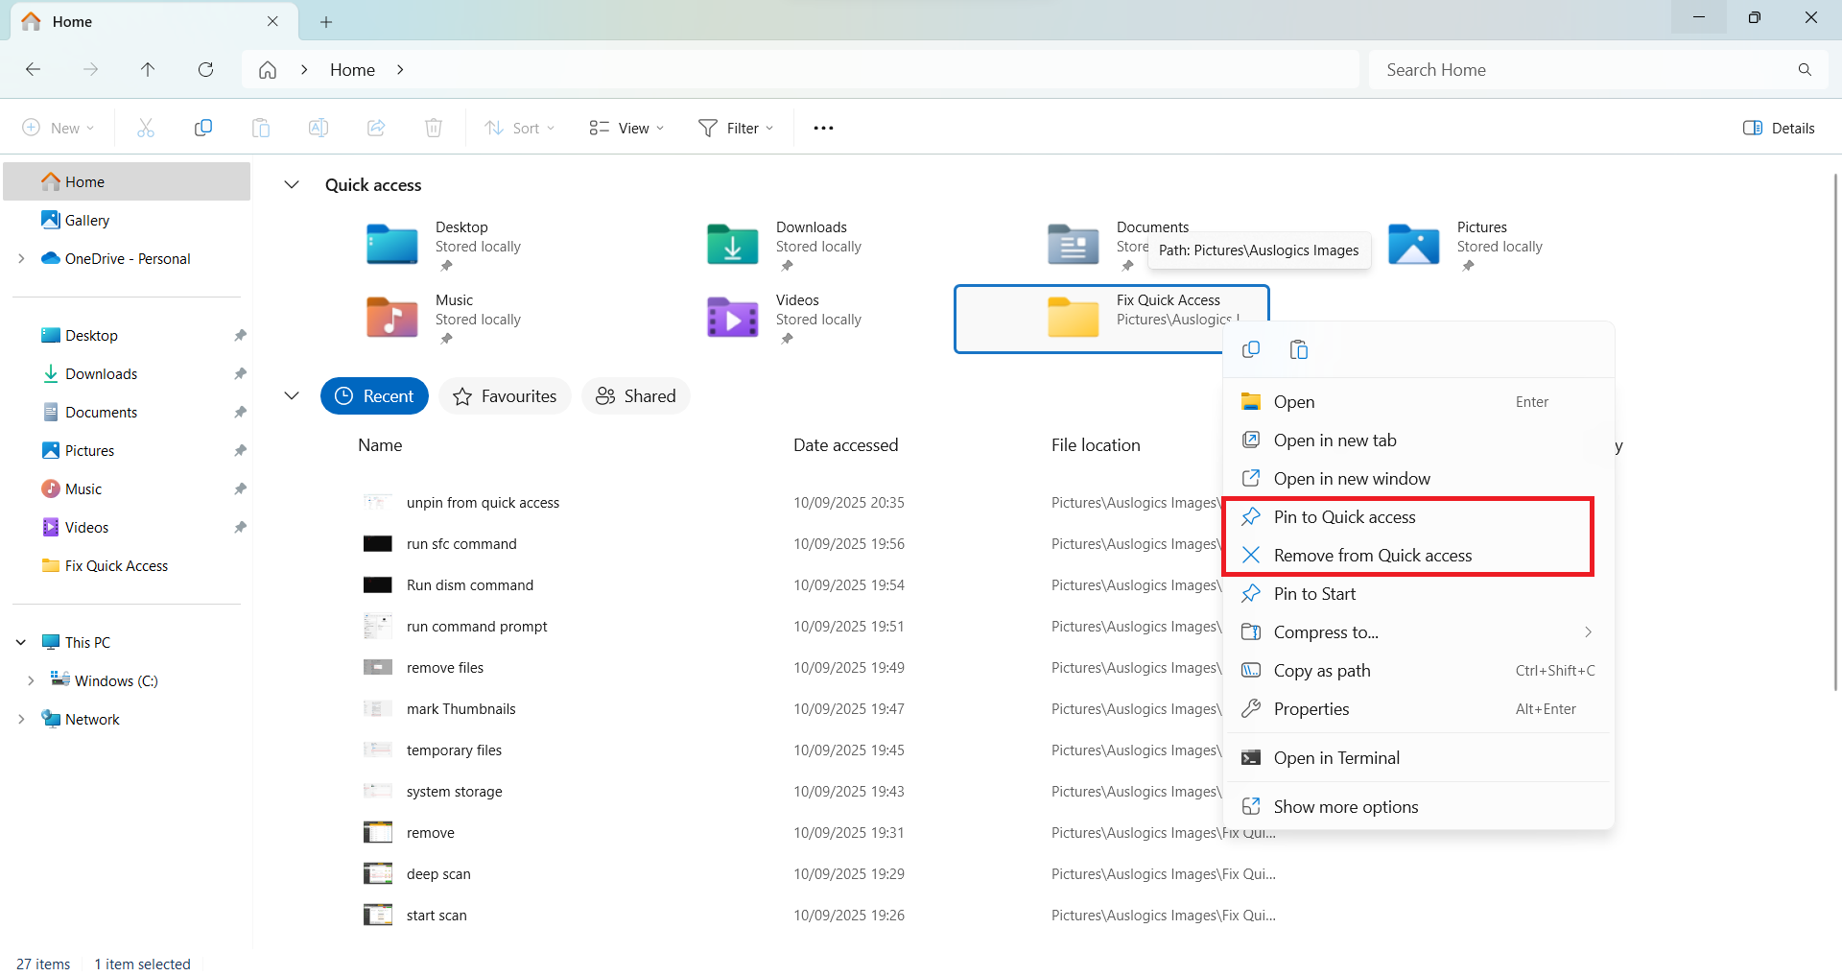Unpin Music from the sidebar
The height and width of the screenshot is (976, 1842).
click(240, 488)
